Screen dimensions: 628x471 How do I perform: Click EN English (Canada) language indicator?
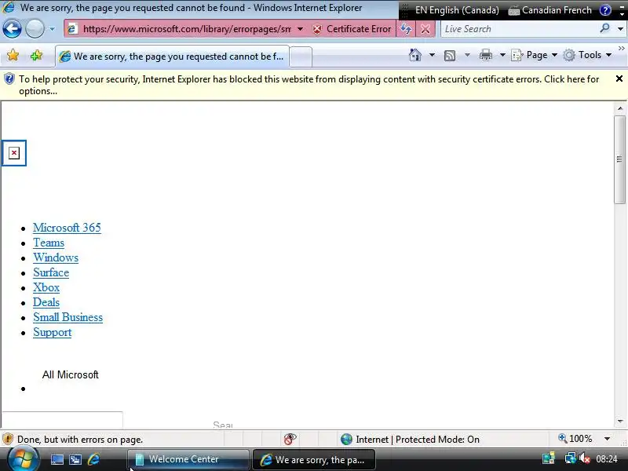(x=457, y=10)
